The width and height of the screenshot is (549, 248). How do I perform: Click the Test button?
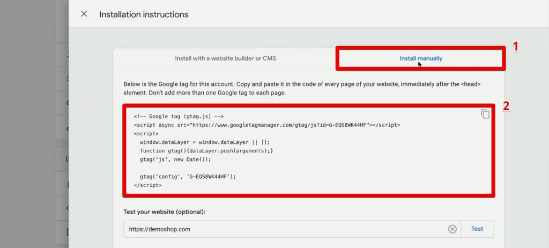[x=477, y=229]
